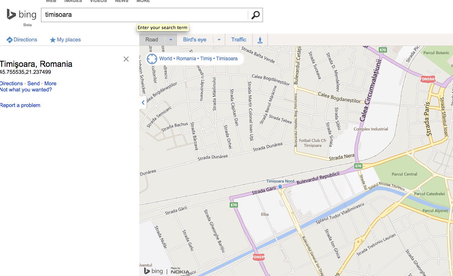Click Fotbal Club Cfr Timişoara label
Image resolution: width=453 pixels, height=276 pixels.
tap(313, 143)
